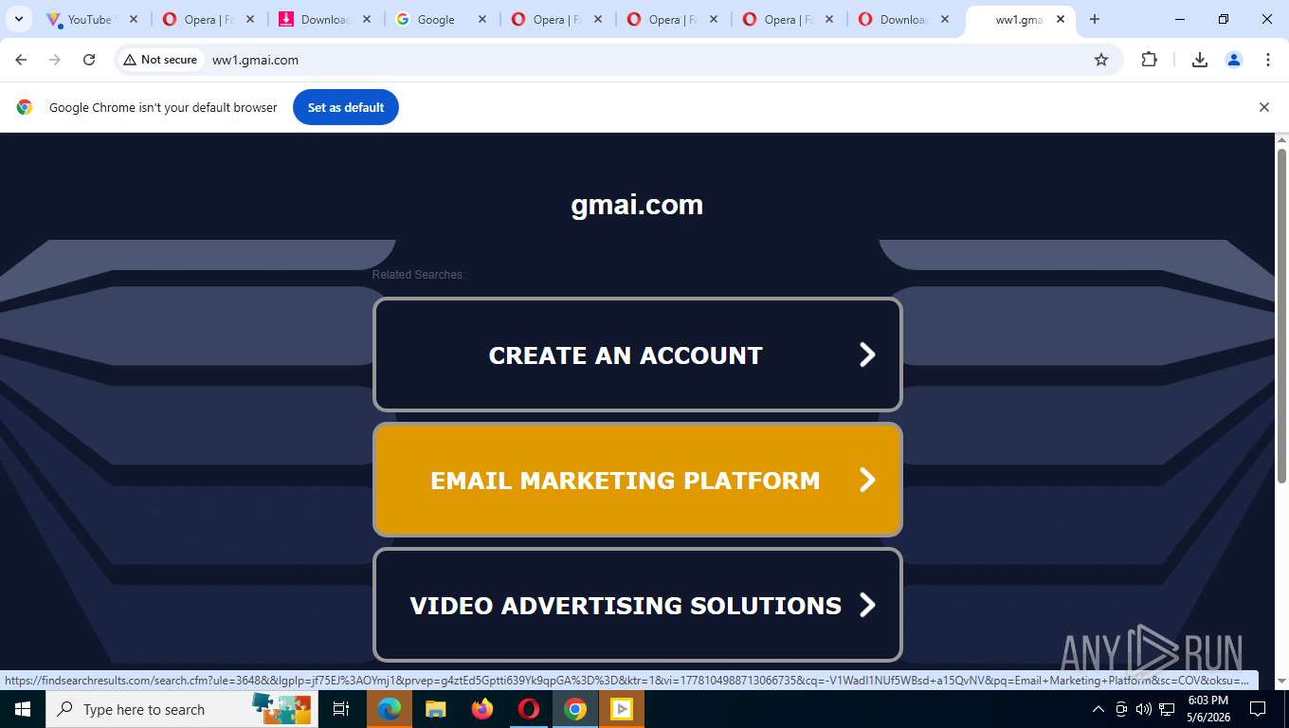Open the notification center icon
The width and height of the screenshot is (1289, 728).
1258,709
